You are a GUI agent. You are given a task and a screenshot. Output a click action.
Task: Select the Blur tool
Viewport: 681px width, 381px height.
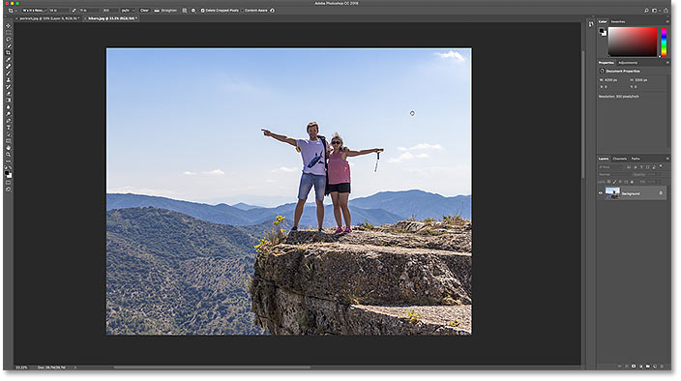[x=9, y=106]
